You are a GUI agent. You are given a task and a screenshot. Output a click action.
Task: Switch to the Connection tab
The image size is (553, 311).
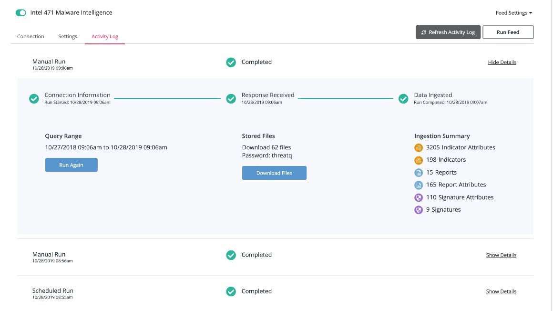pos(31,37)
